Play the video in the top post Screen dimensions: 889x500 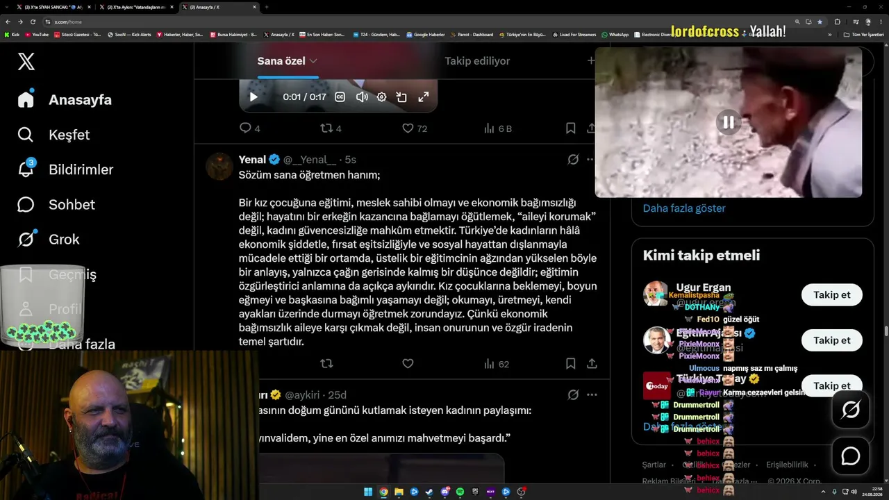click(254, 97)
